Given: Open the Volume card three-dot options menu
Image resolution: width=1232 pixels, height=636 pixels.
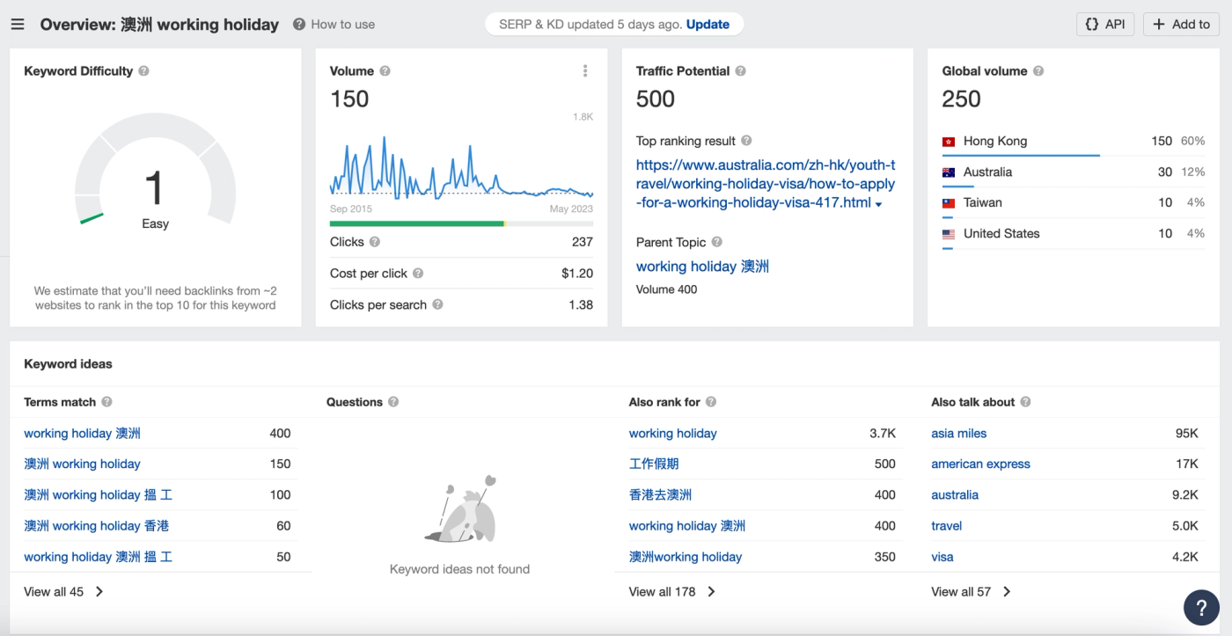Looking at the screenshot, I should tap(585, 70).
